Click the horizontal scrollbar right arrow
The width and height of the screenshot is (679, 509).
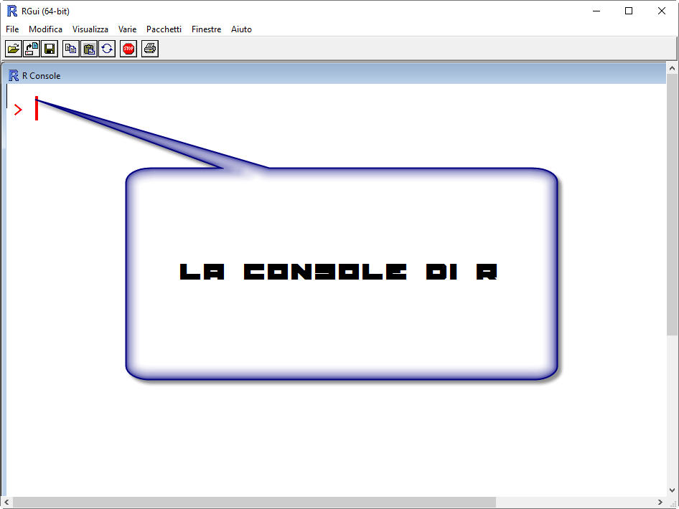point(660,502)
